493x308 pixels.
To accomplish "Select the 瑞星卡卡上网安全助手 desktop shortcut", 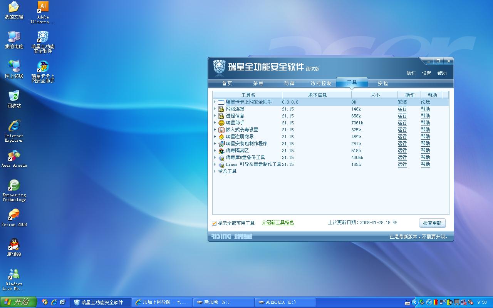I will tap(43, 72).
